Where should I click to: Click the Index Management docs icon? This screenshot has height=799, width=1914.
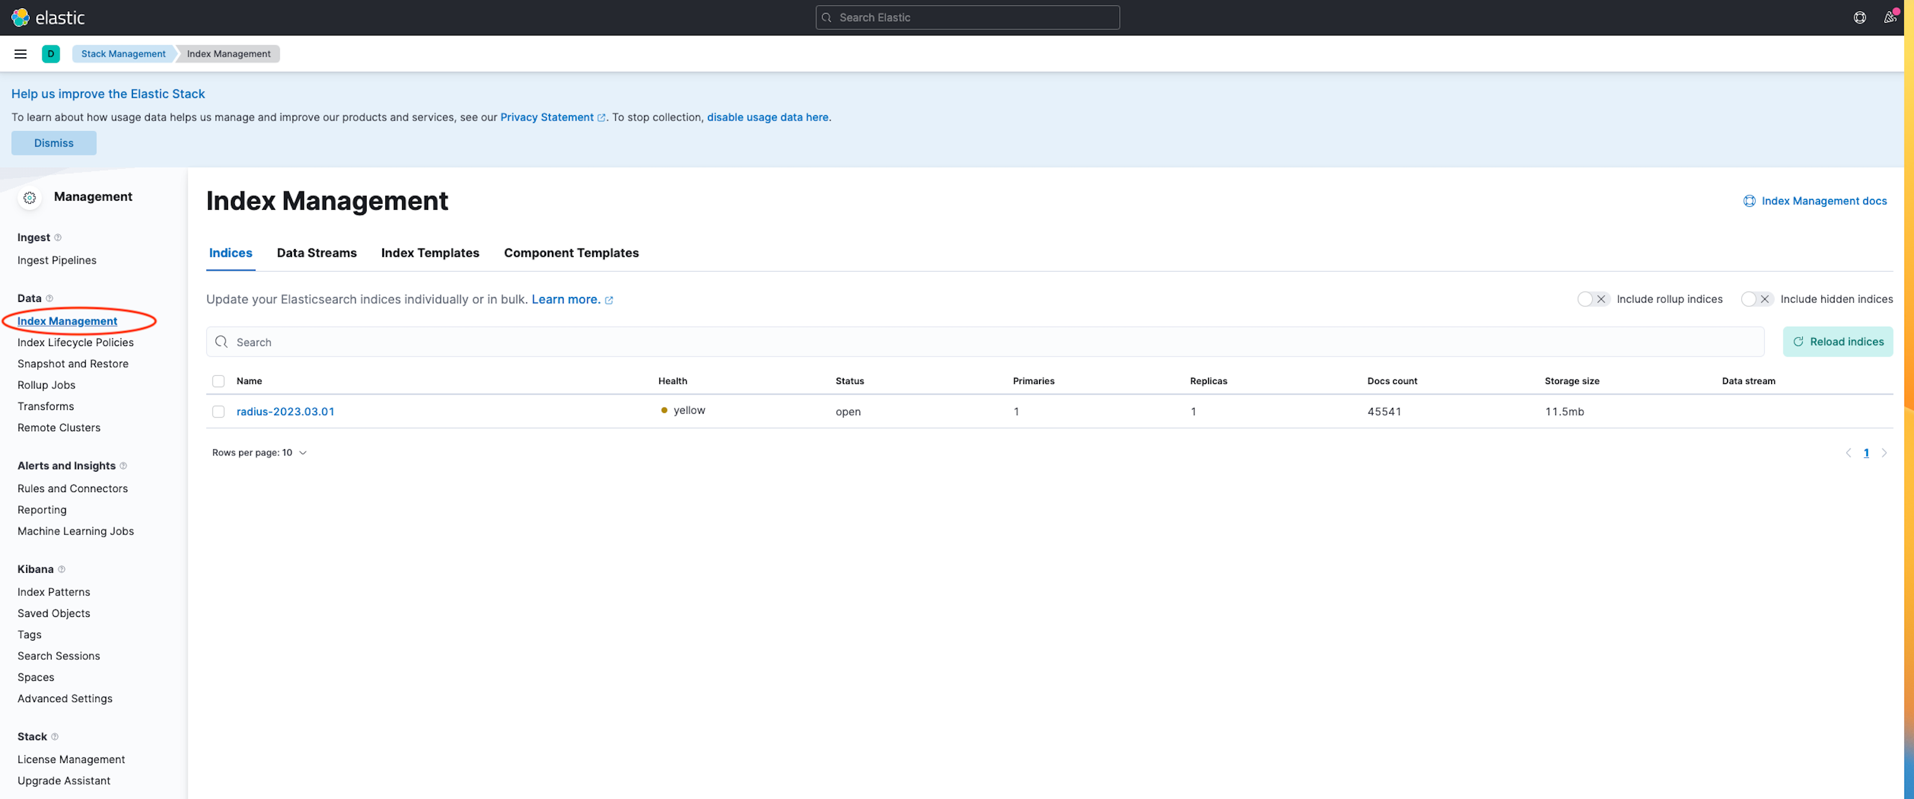click(1749, 201)
